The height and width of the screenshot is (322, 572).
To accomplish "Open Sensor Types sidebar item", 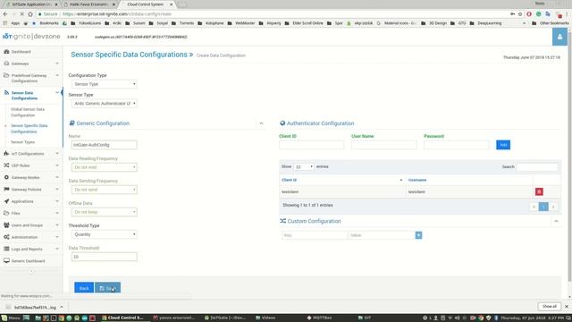I will pos(22,142).
